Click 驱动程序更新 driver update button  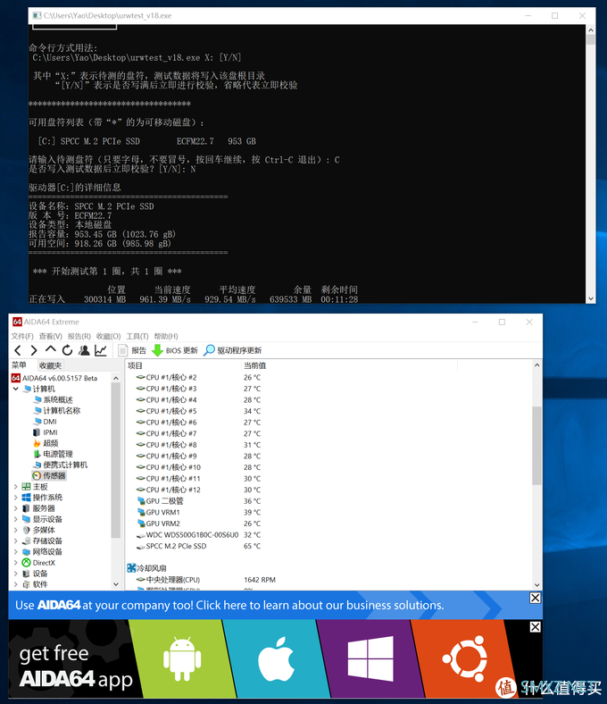pos(232,350)
